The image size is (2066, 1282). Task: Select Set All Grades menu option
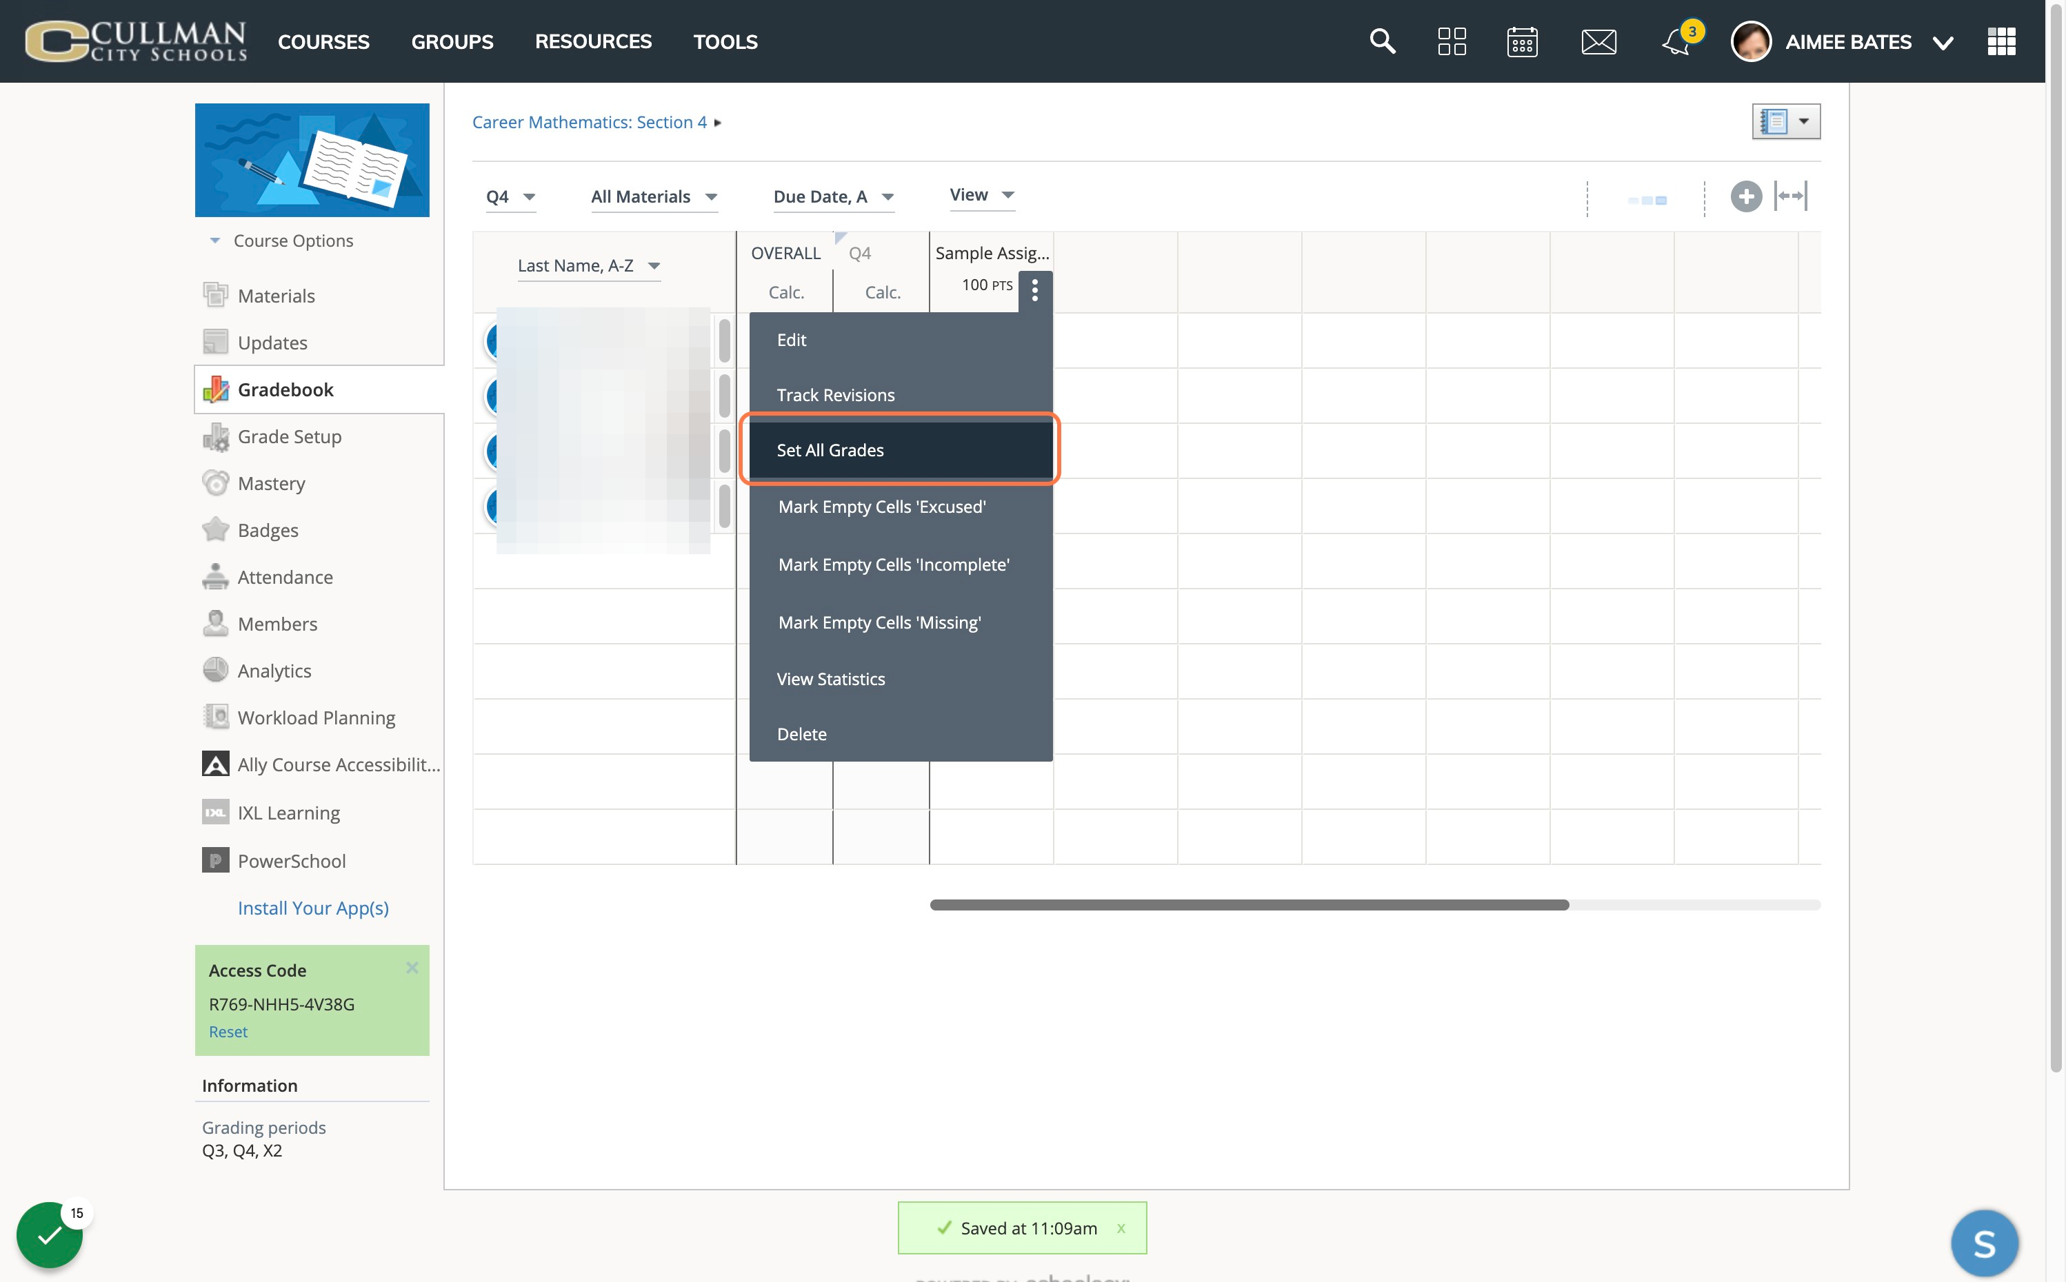[901, 449]
